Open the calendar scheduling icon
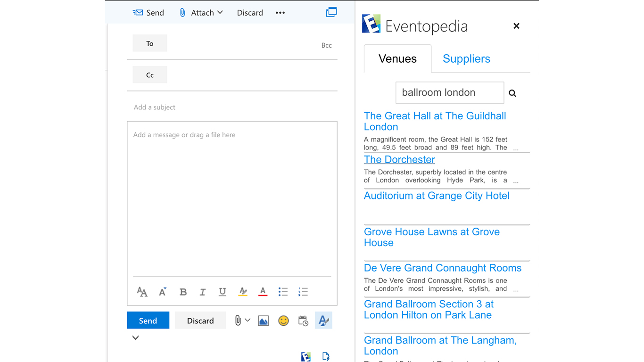644x362 pixels. 303,321
